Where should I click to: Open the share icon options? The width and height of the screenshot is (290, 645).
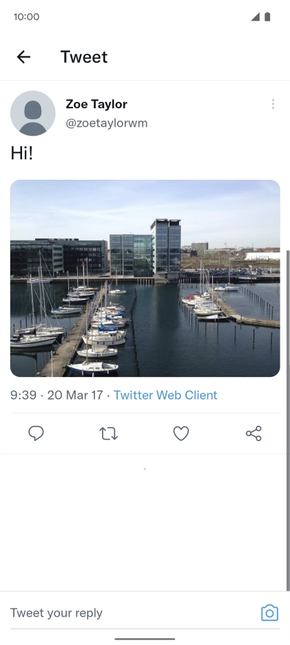coord(253,433)
